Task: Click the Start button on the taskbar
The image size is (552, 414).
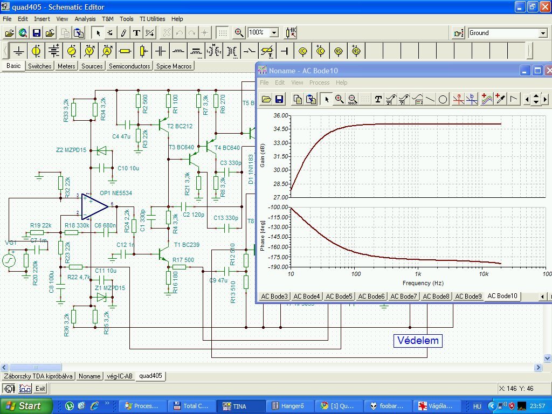Action: tap(25, 406)
